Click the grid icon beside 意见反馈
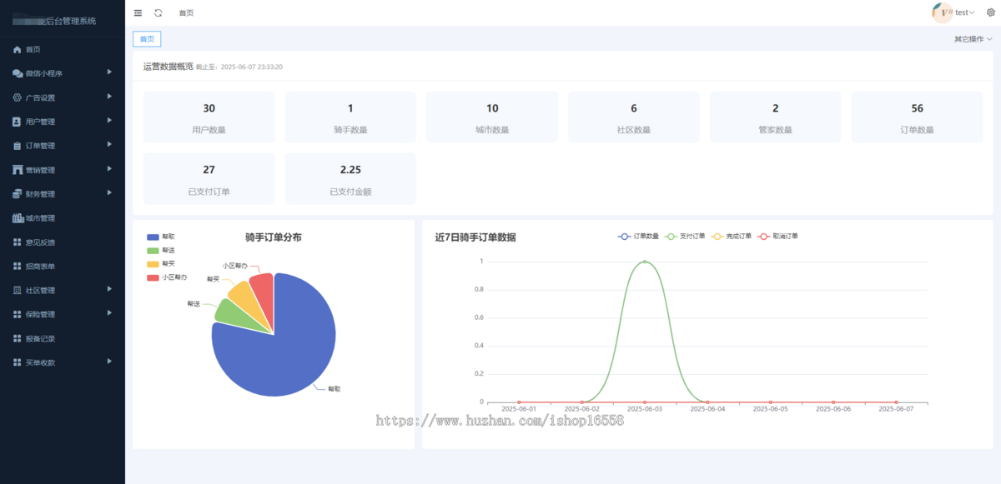Screen dimensions: 1001x484 point(18,242)
